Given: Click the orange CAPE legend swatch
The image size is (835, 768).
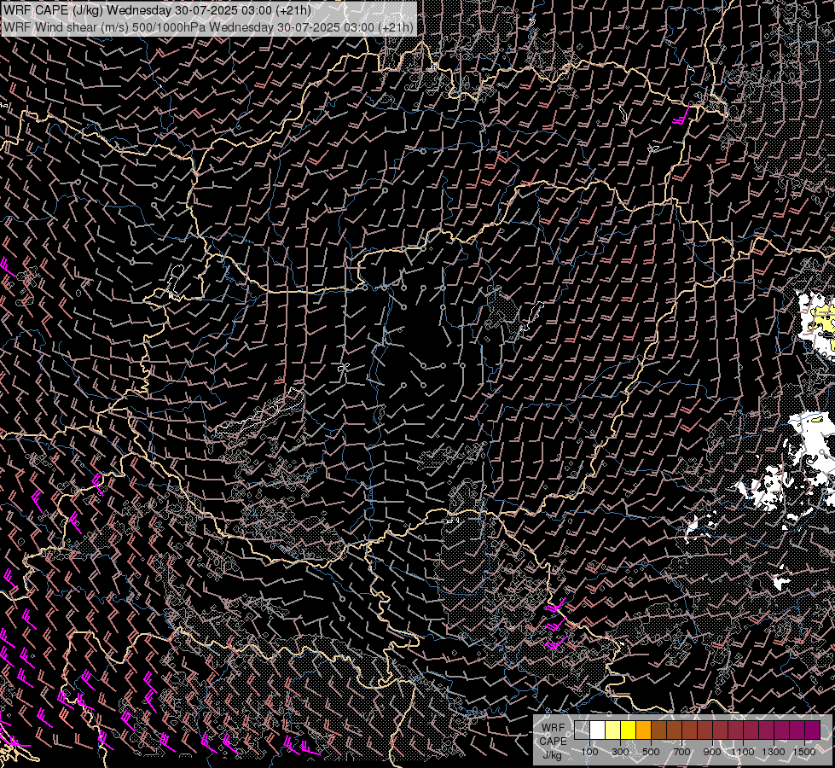Looking at the screenshot, I should click(643, 730).
